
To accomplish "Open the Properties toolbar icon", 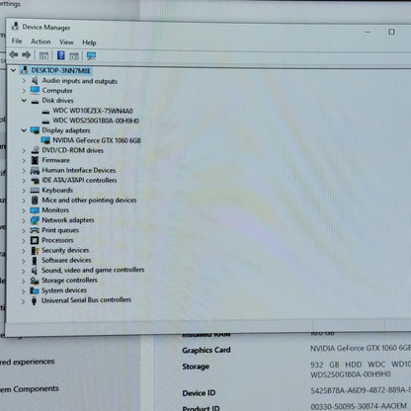I will 43,55.
